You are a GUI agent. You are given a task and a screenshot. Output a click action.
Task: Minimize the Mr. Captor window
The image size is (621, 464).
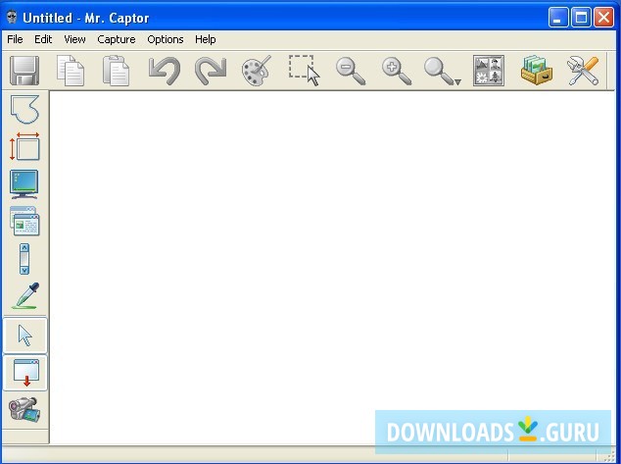pyautogui.click(x=558, y=18)
